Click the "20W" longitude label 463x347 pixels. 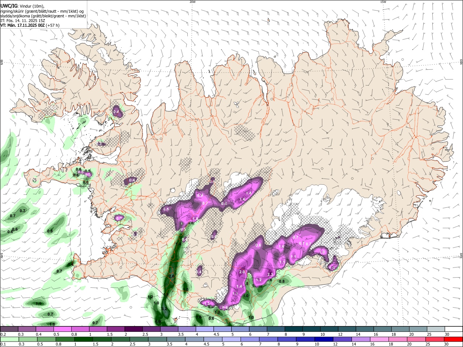click(x=192, y=2)
